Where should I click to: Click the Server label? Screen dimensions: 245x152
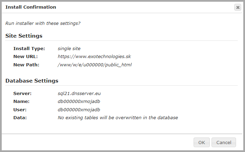[x=22, y=93]
